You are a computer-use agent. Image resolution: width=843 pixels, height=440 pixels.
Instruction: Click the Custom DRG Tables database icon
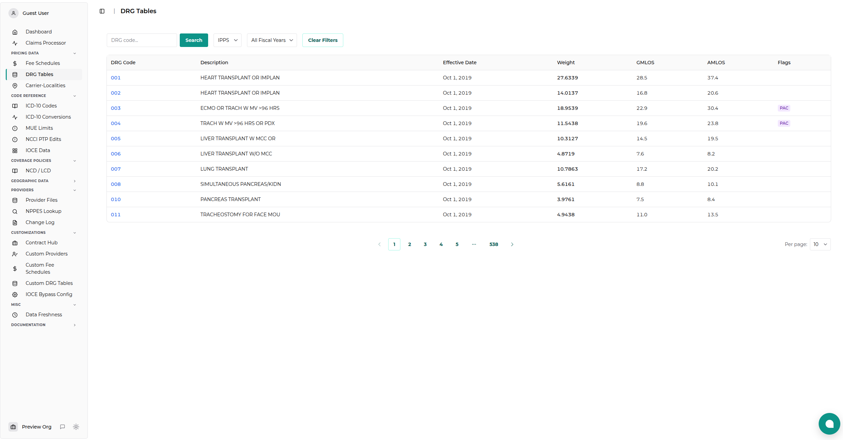click(15, 284)
